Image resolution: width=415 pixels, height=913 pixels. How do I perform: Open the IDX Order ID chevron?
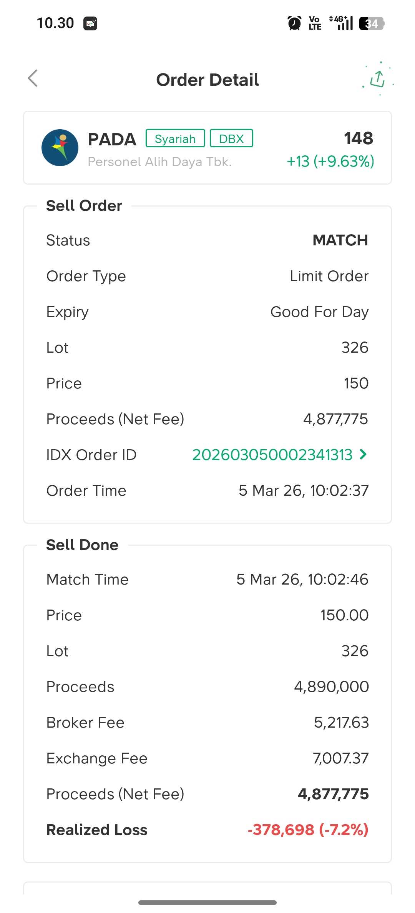(x=363, y=455)
